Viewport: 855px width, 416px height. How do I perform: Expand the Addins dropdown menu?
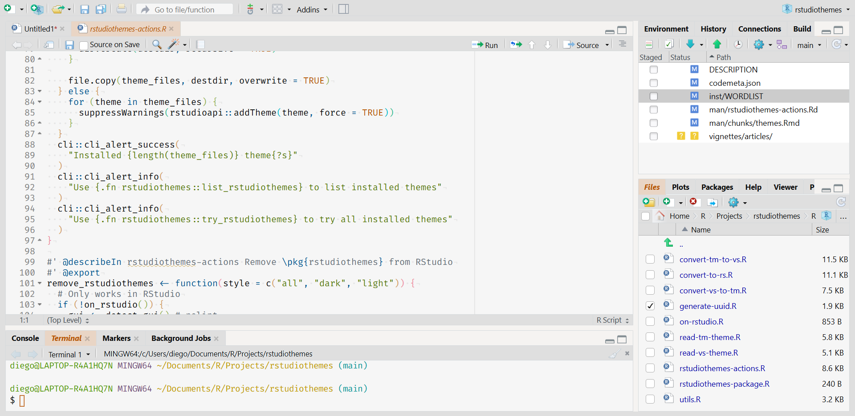pos(312,9)
